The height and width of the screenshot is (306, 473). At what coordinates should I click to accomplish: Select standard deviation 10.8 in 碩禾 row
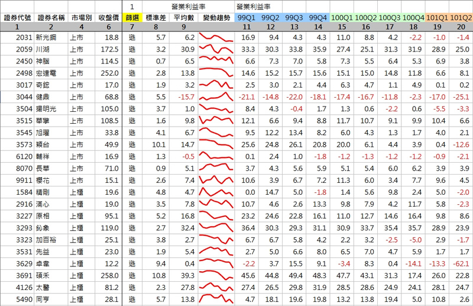(158, 275)
